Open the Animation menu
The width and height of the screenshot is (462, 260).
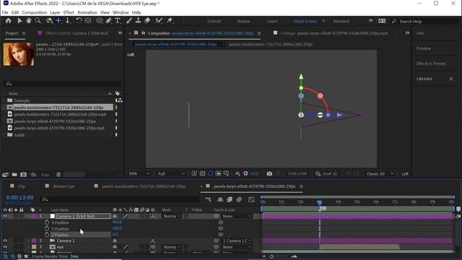point(87,12)
